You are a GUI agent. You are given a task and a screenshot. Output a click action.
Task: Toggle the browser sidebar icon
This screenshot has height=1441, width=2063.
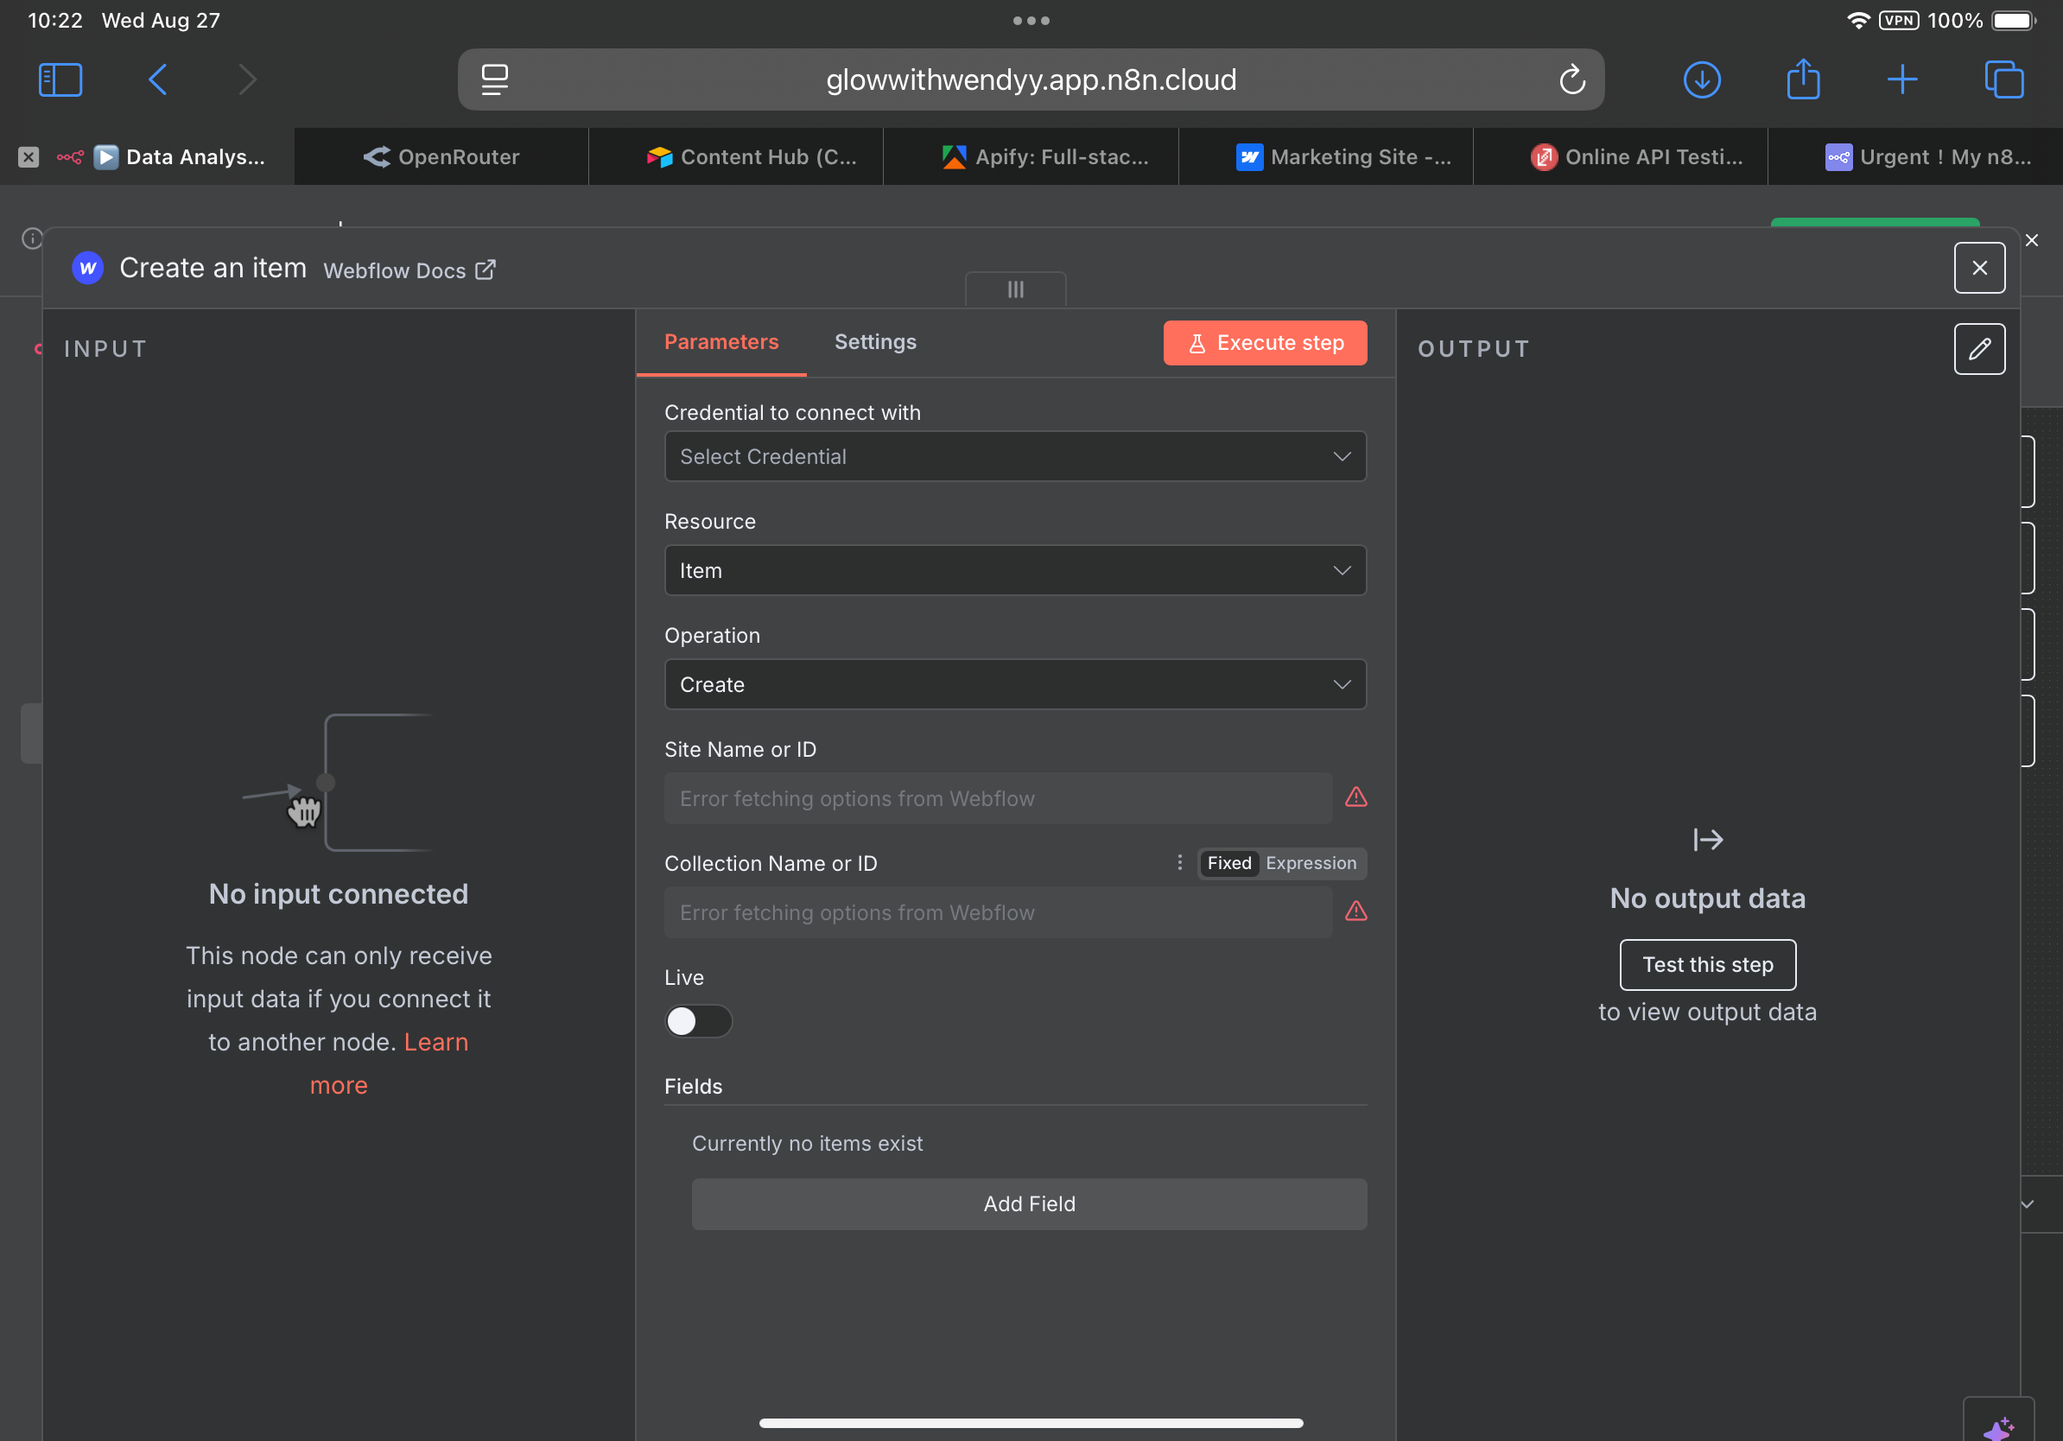point(60,79)
